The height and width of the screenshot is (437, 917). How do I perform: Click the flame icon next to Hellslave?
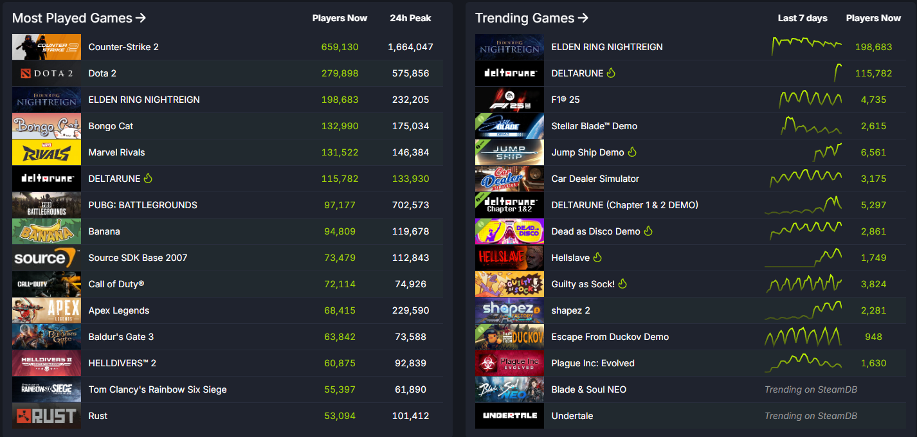coord(597,257)
